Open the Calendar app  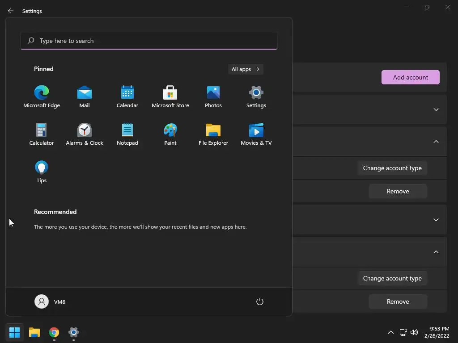tap(127, 97)
